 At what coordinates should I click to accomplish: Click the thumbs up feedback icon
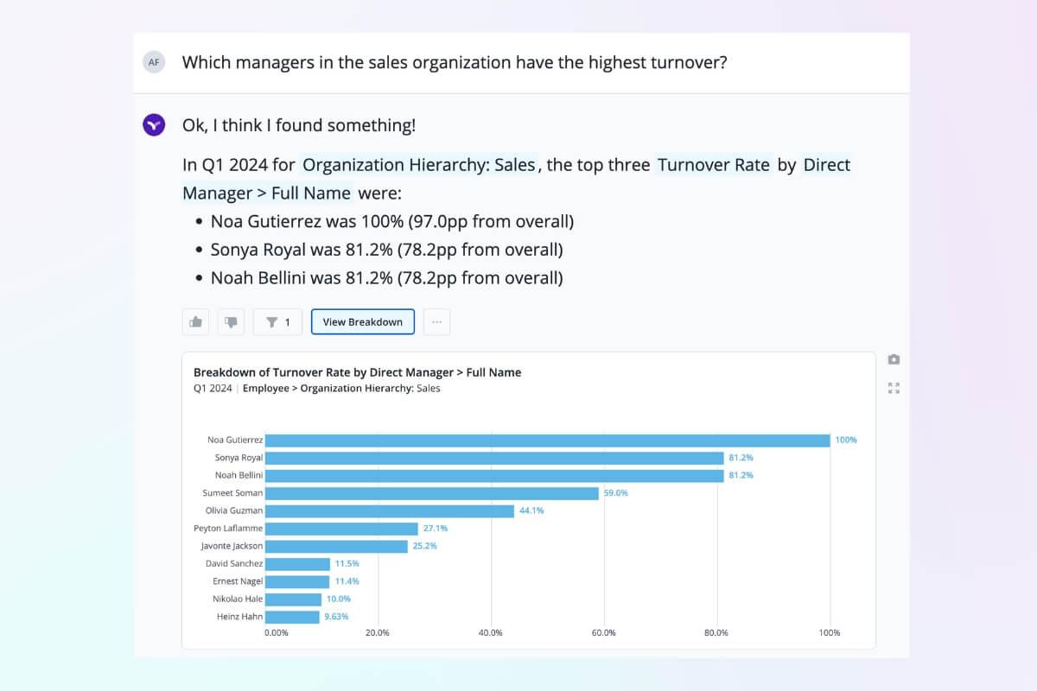coord(196,322)
